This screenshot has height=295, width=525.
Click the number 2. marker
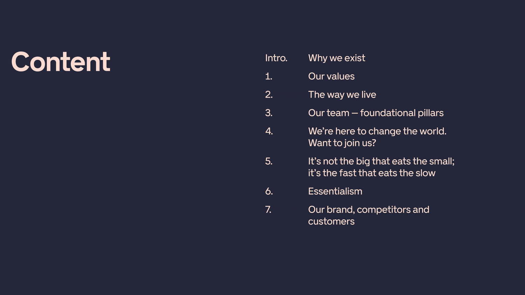pyautogui.click(x=269, y=95)
